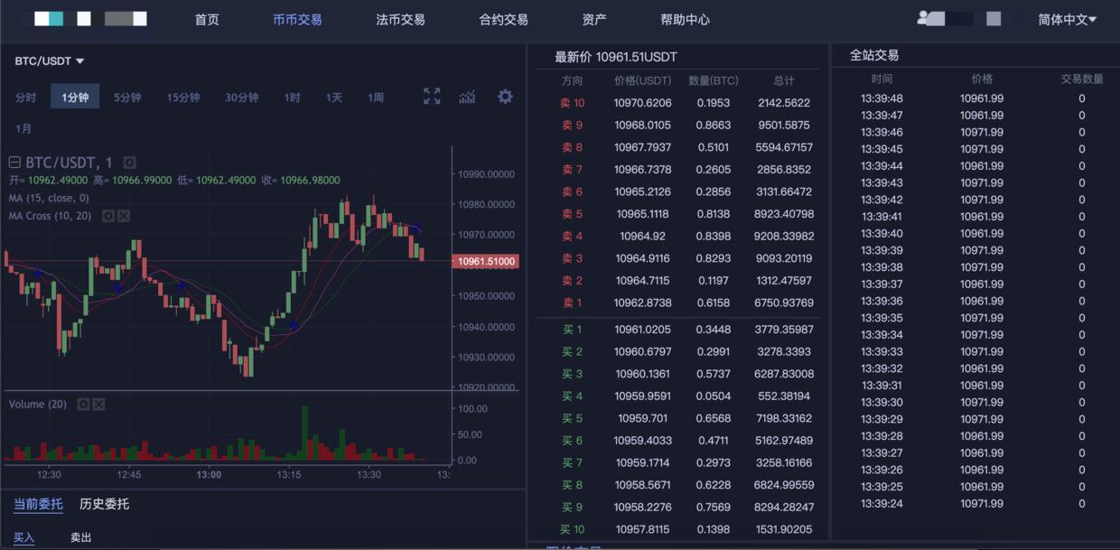Open the chart fullscreen view icon
Screen dimensions: 1120x550
(x=432, y=97)
